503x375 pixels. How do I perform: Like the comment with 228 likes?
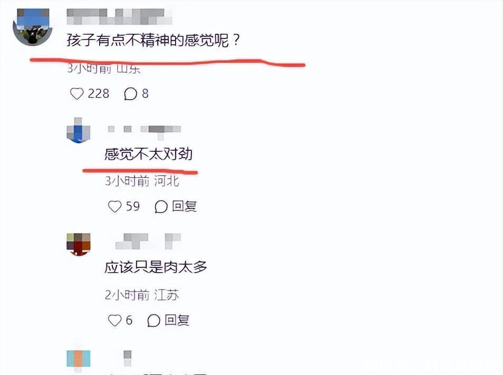76,94
